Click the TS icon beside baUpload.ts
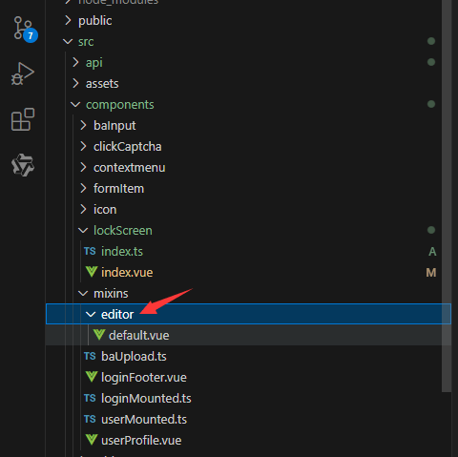458x457 pixels. (x=90, y=356)
